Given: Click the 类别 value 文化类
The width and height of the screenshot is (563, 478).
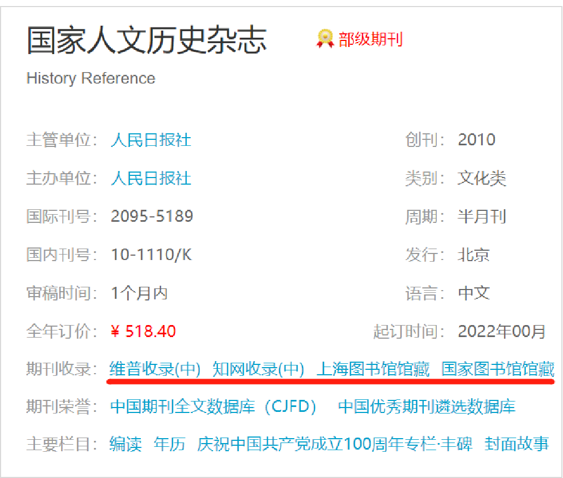Looking at the screenshot, I should click(x=482, y=178).
